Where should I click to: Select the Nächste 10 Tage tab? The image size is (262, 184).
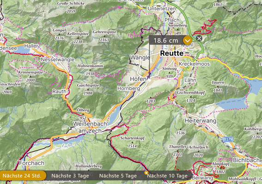pos(167,176)
